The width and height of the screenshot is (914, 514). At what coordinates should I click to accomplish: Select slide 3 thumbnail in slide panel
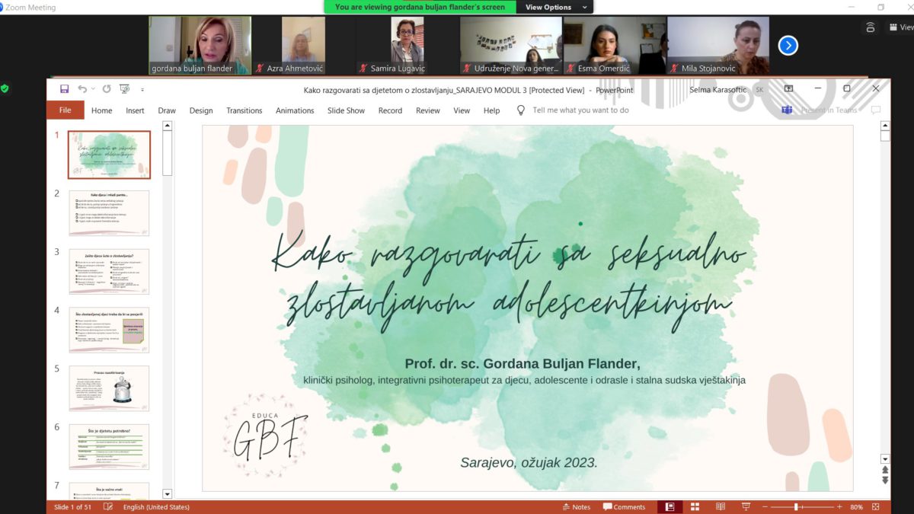pyautogui.click(x=109, y=272)
